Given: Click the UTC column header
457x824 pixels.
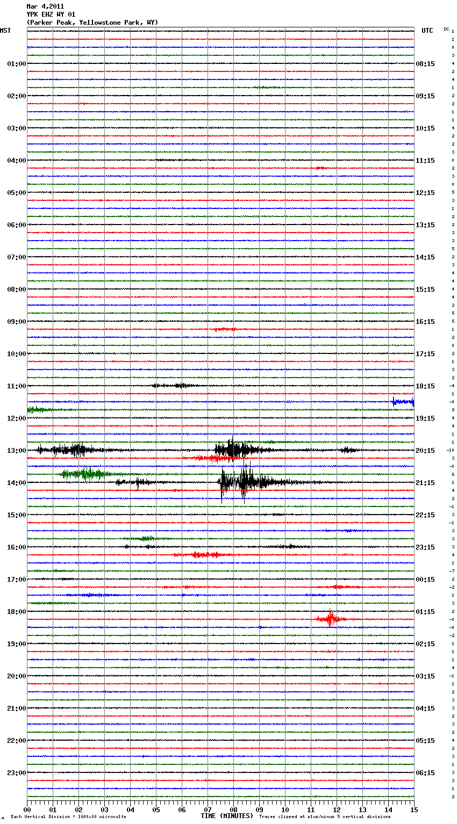Looking at the screenshot, I should pos(427,31).
